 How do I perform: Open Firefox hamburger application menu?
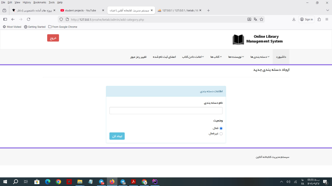[x=327, y=19]
